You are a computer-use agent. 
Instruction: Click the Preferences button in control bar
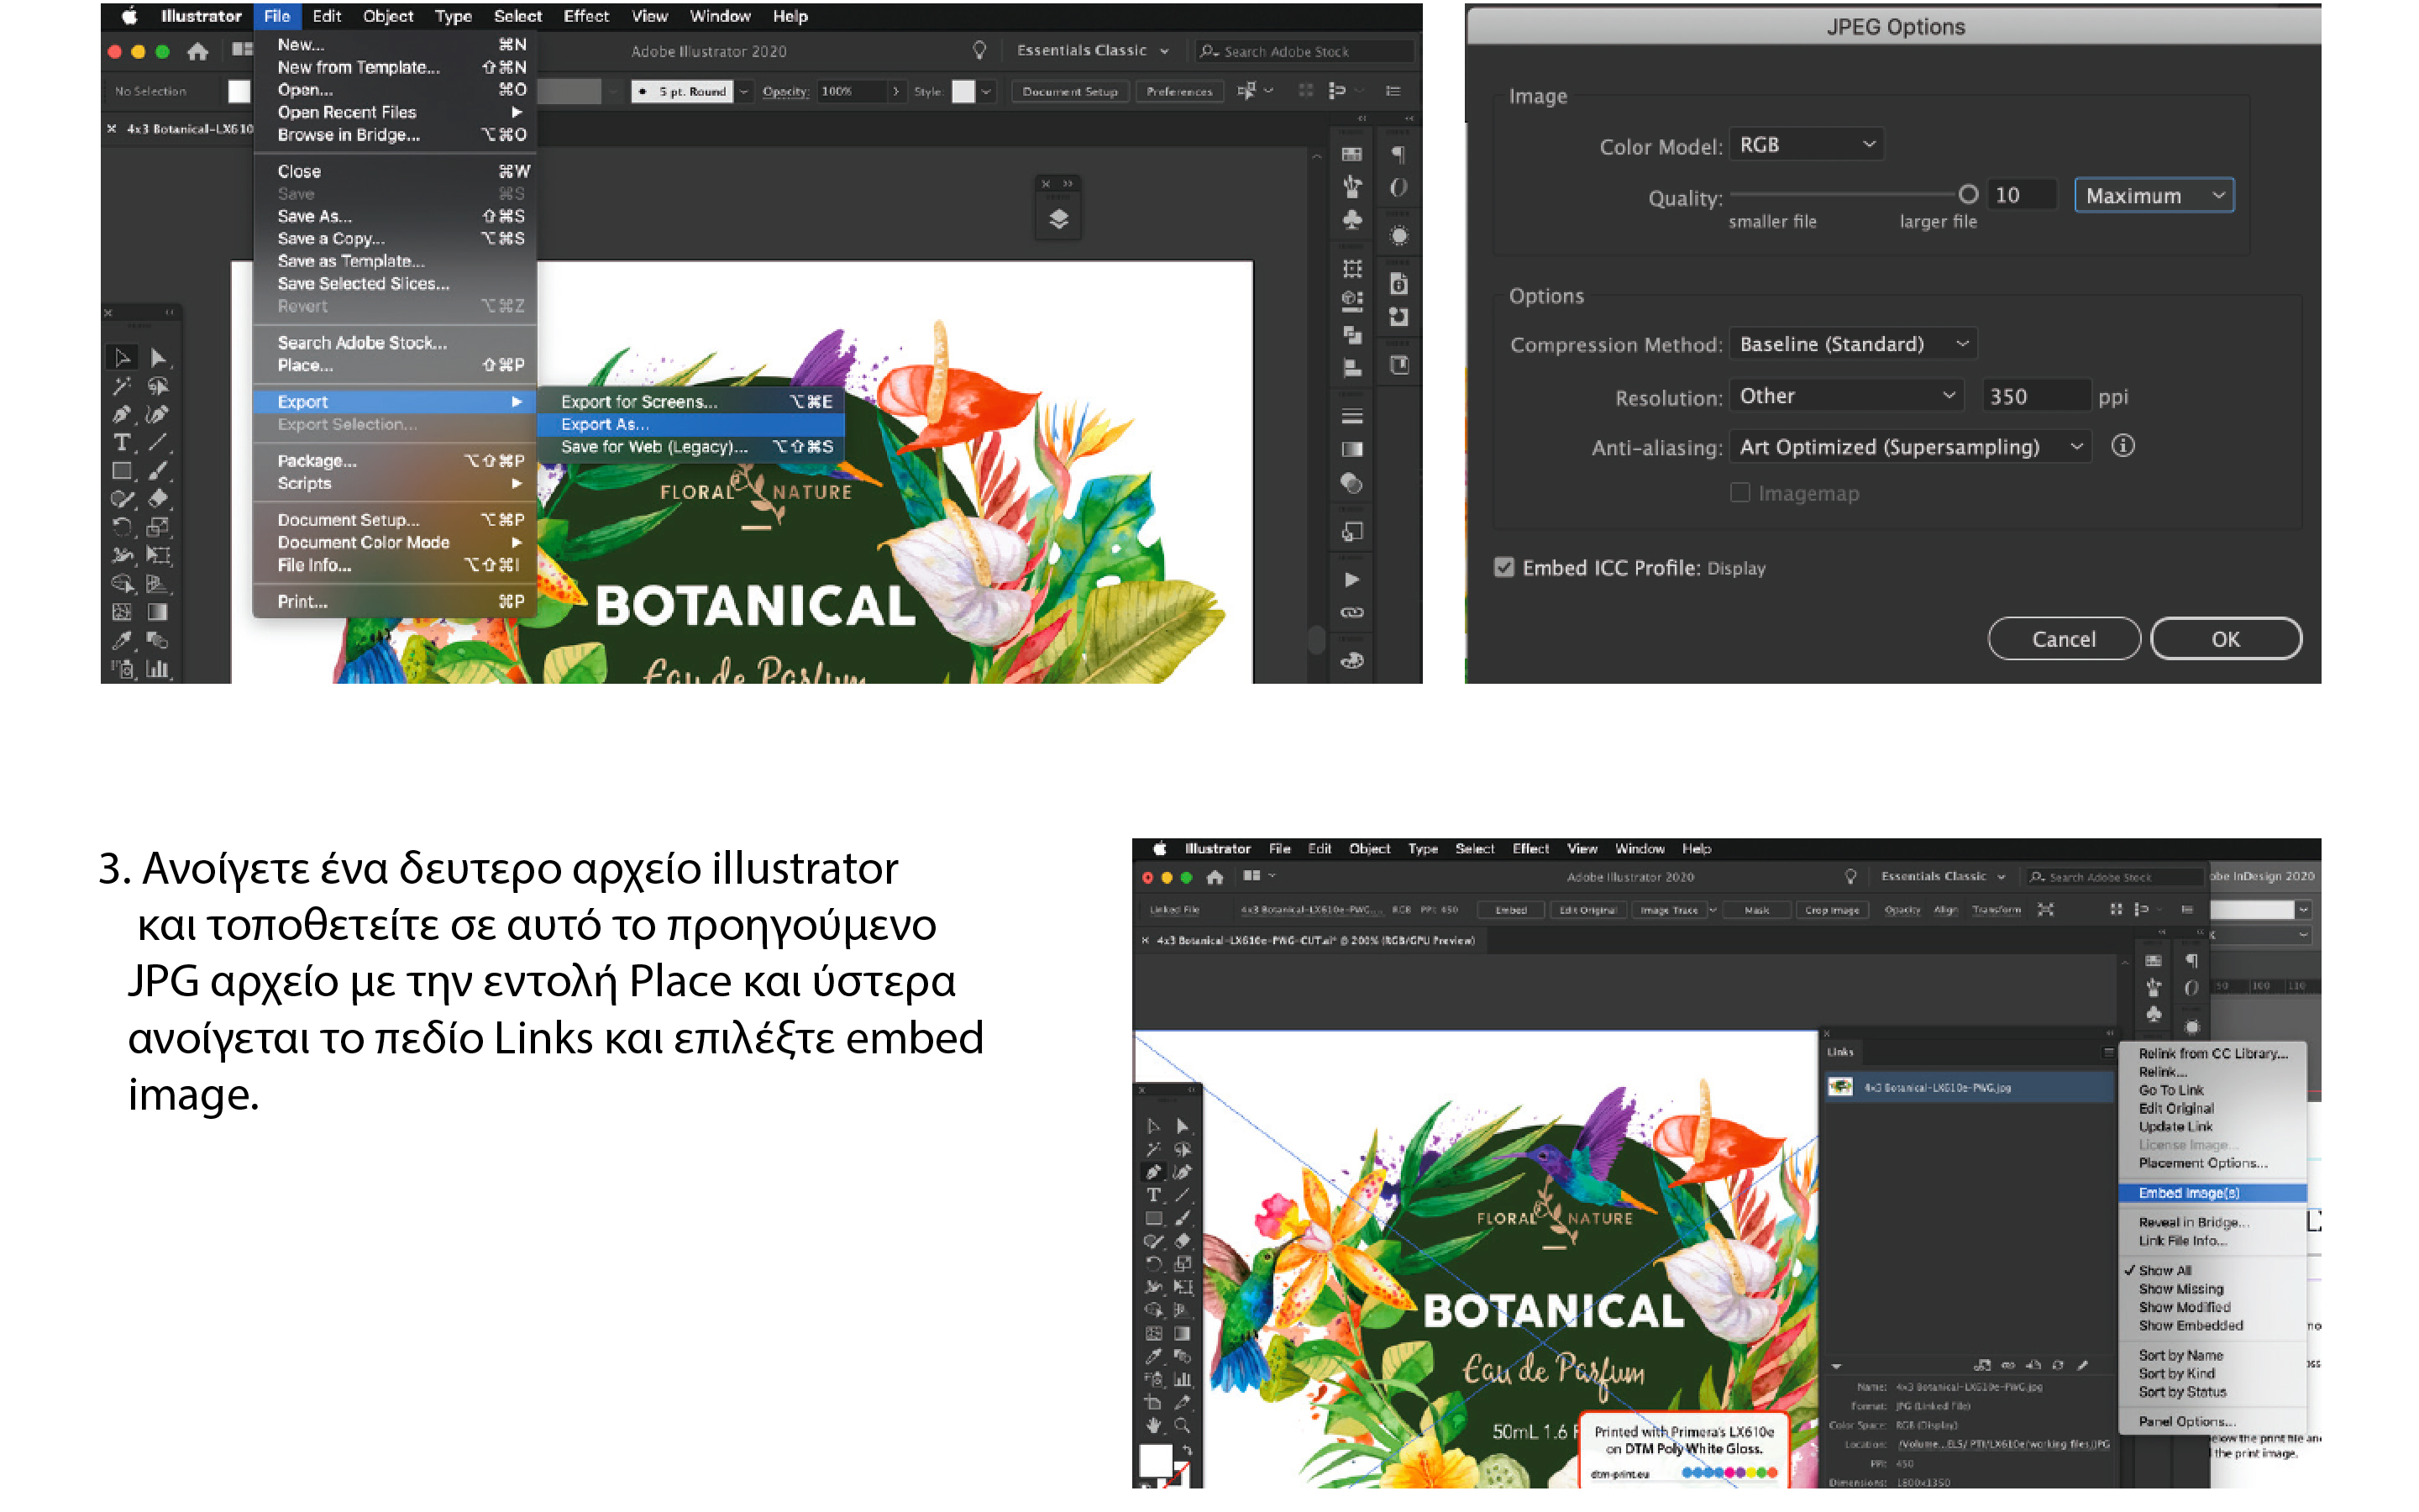click(1179, 91)
